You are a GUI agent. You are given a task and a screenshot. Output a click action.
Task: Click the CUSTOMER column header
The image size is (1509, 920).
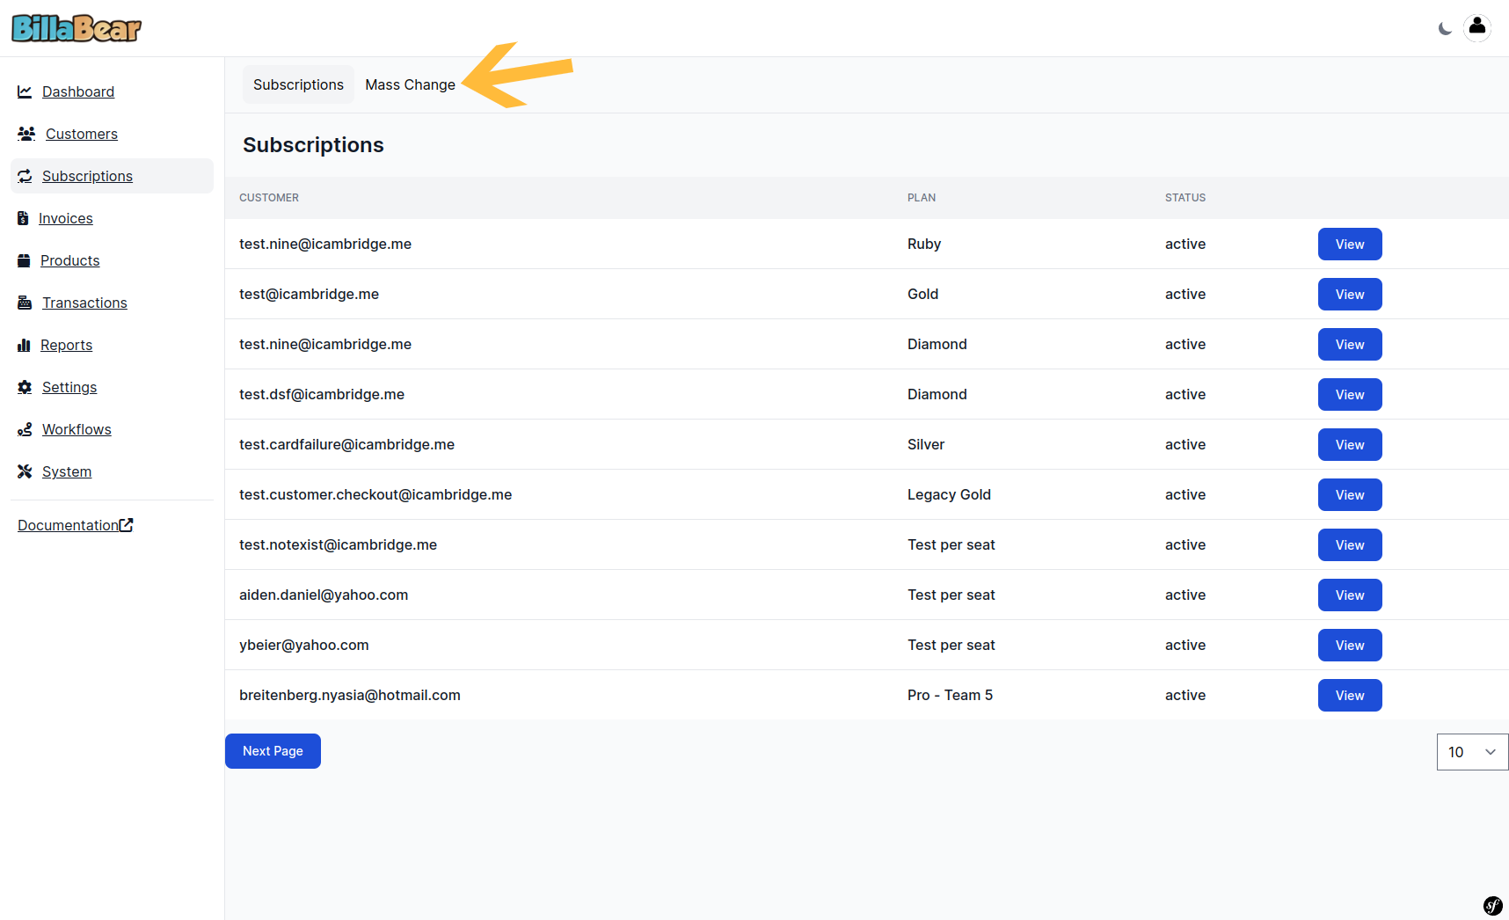click(x=269, y=198)
